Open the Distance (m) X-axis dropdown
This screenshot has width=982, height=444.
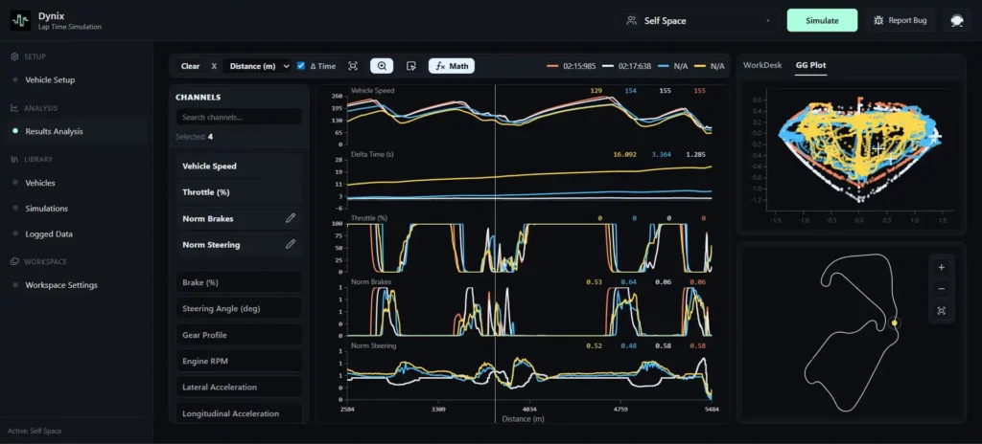point(257,66)
